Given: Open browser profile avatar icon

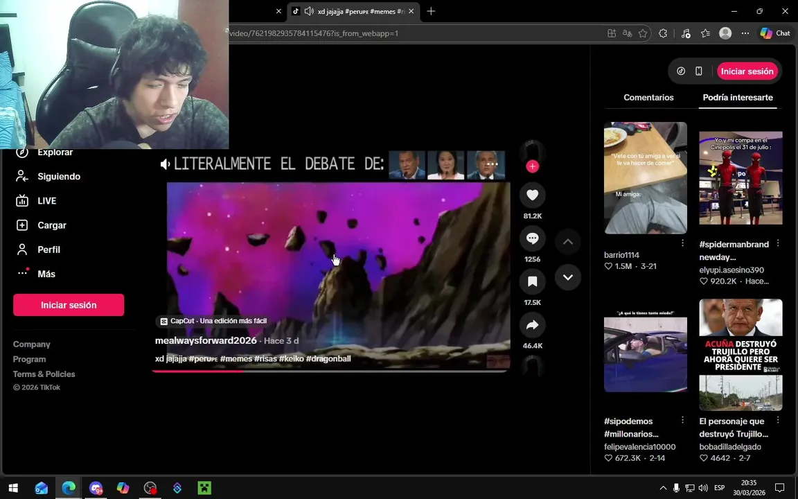Looking at the screenshot, I should click(725, 33).
